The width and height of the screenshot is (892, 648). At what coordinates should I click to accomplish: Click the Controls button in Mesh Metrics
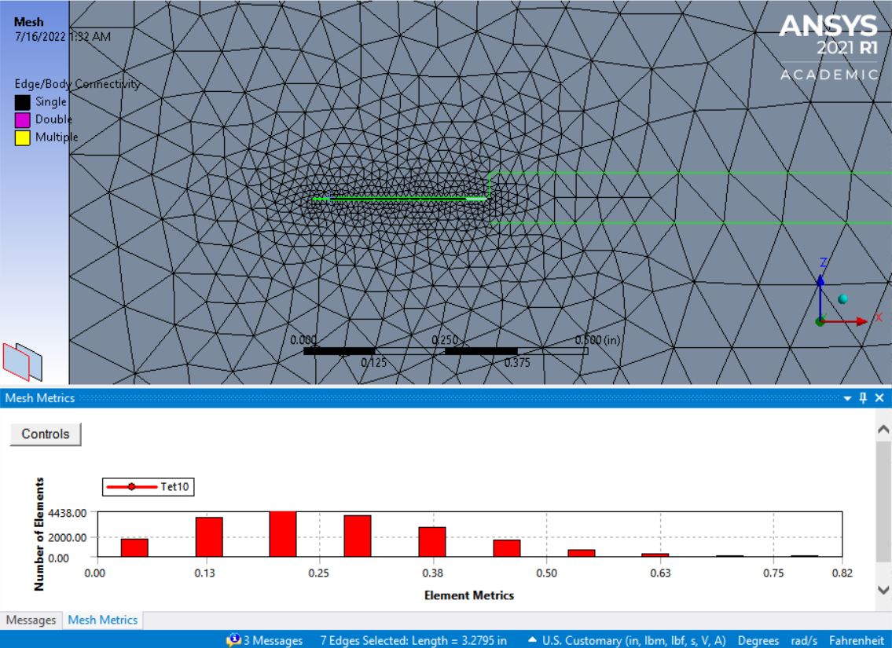(x=46, y=434)
